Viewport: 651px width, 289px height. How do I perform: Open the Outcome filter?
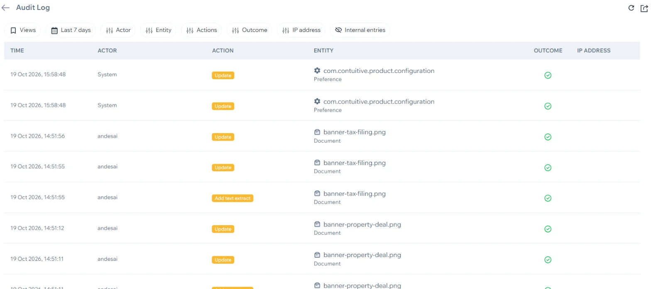tap(249, 30)
